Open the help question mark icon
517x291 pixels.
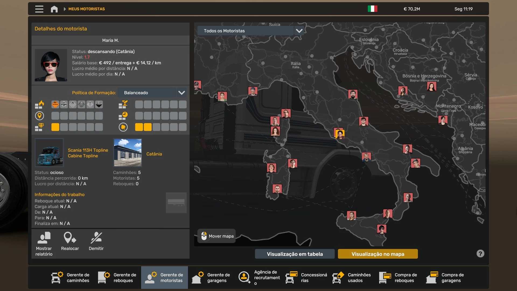click(480, 254)
